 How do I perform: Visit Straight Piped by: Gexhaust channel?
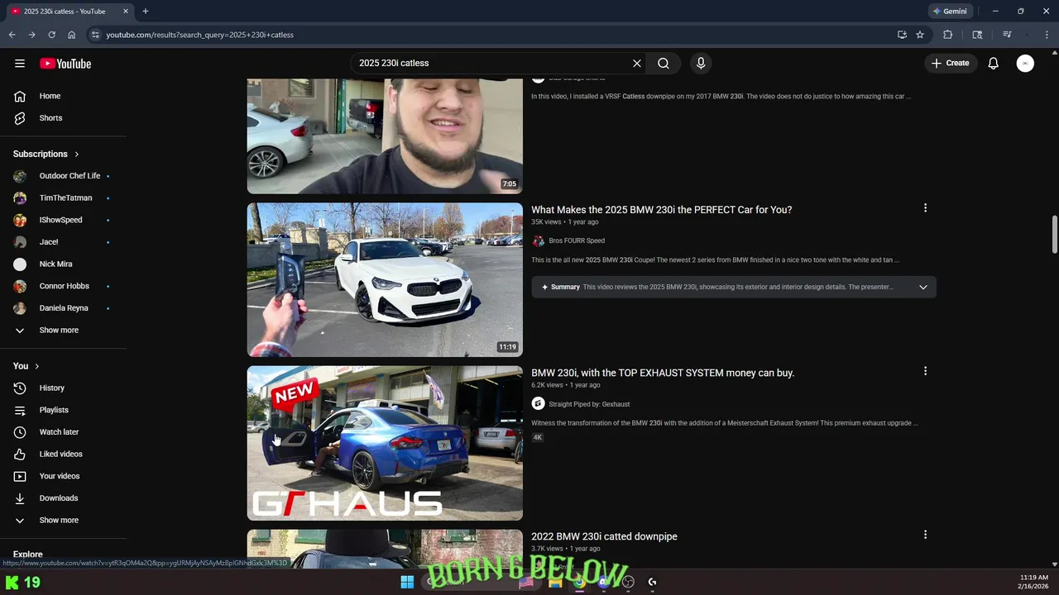[x=589, y=405]
